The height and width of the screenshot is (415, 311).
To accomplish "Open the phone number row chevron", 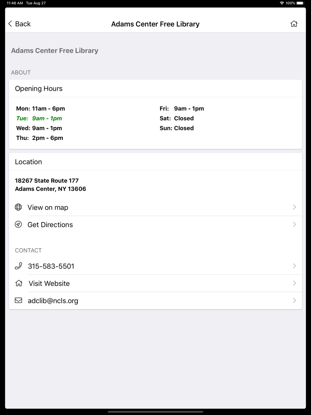I will point(294,266).
